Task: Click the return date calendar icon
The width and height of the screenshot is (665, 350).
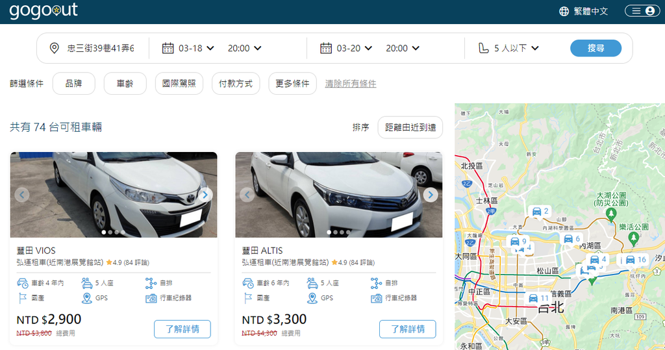Action: click(x=326, y=48)
